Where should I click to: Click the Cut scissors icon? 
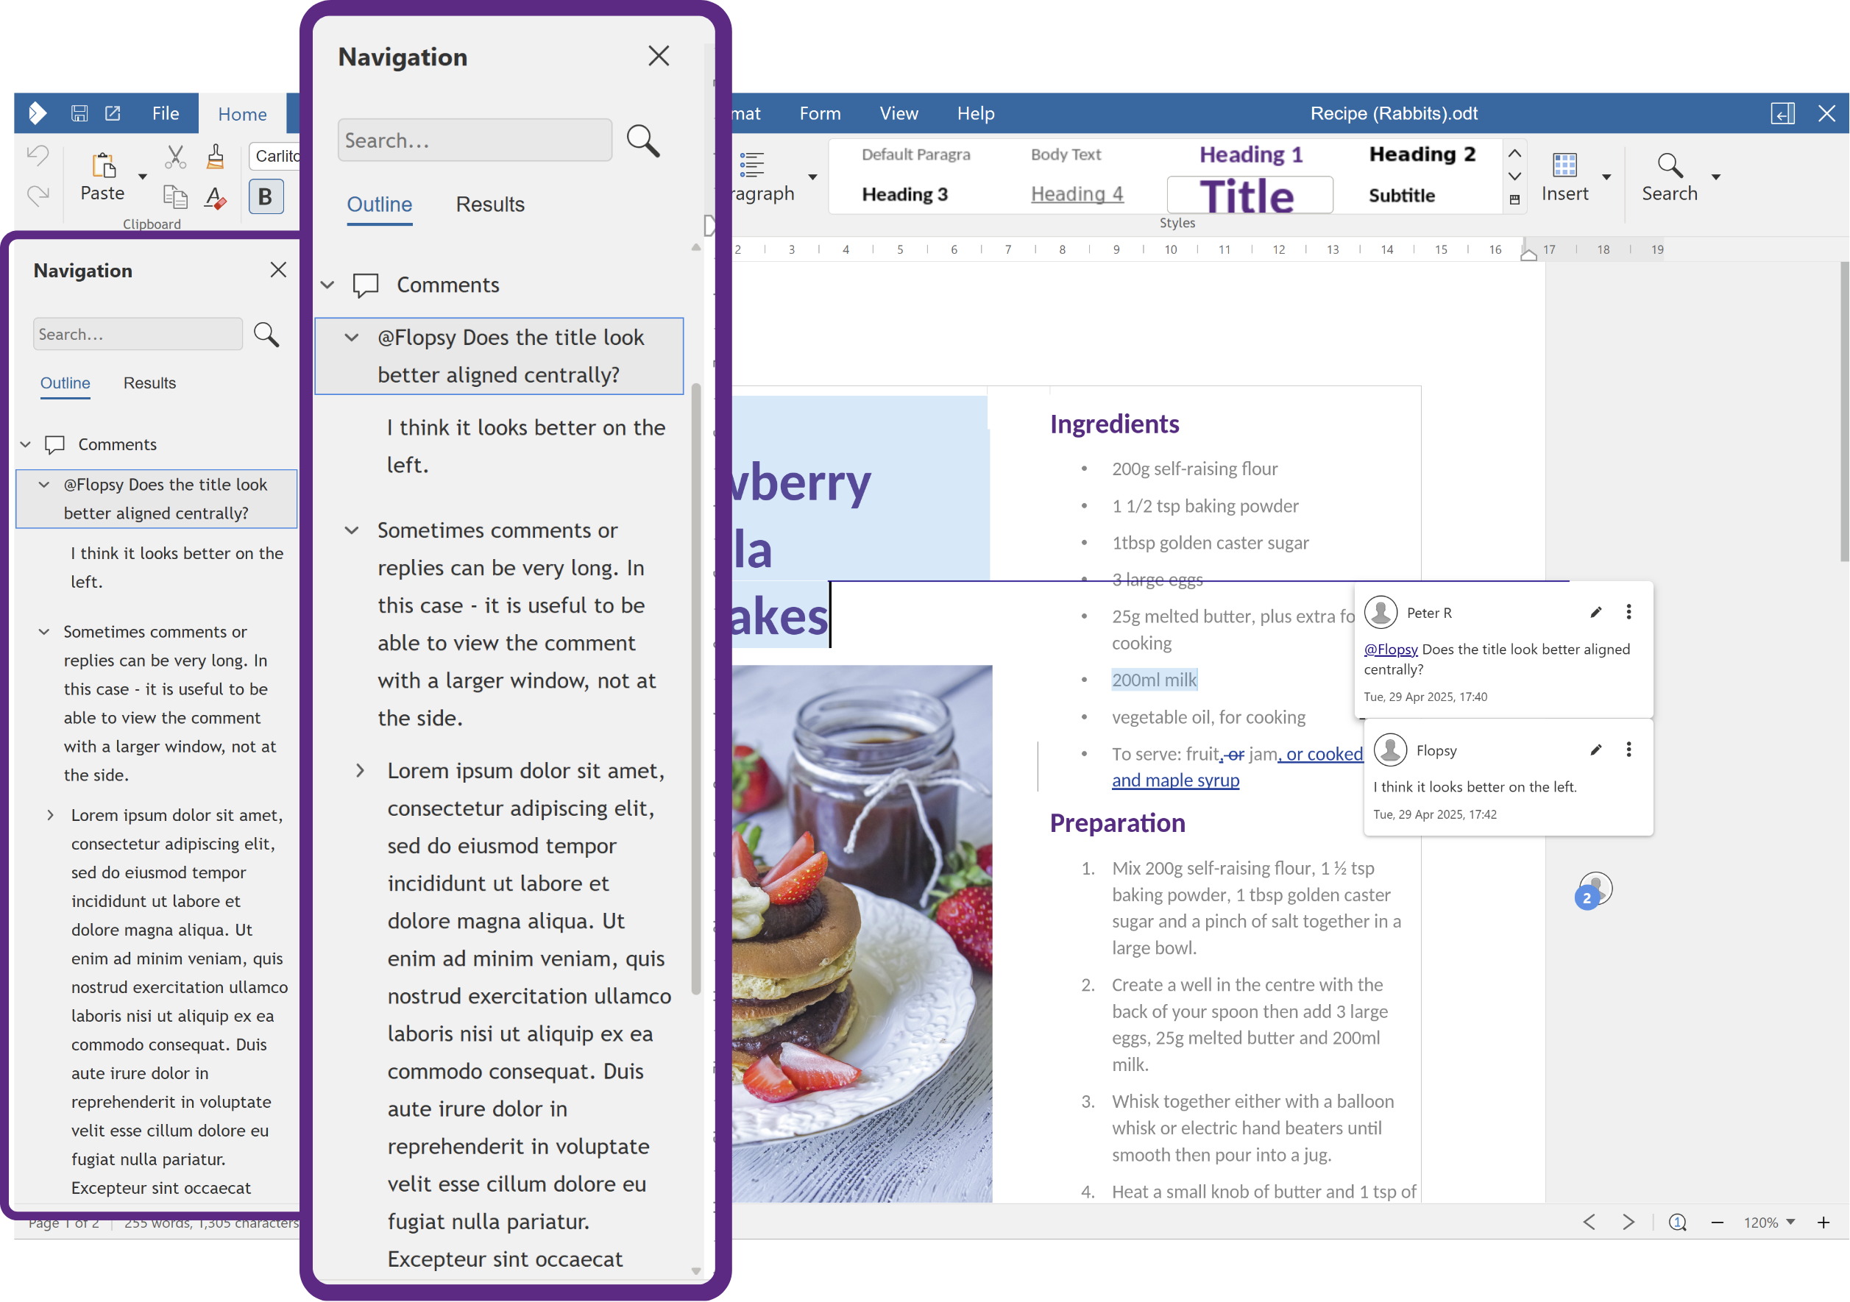(x=175, y=156)
